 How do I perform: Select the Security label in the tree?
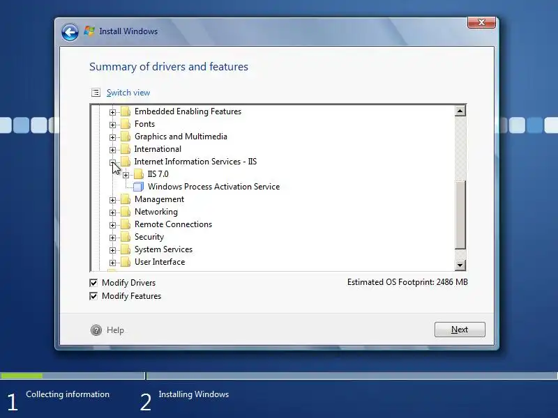point(149,237)
